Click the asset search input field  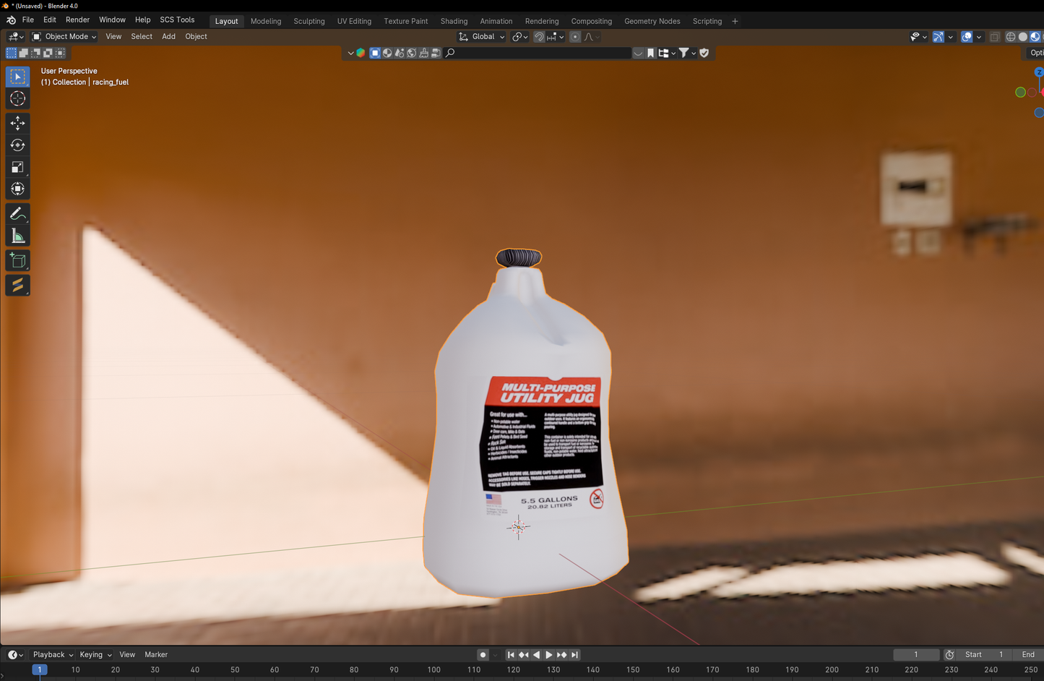(538, 53)
